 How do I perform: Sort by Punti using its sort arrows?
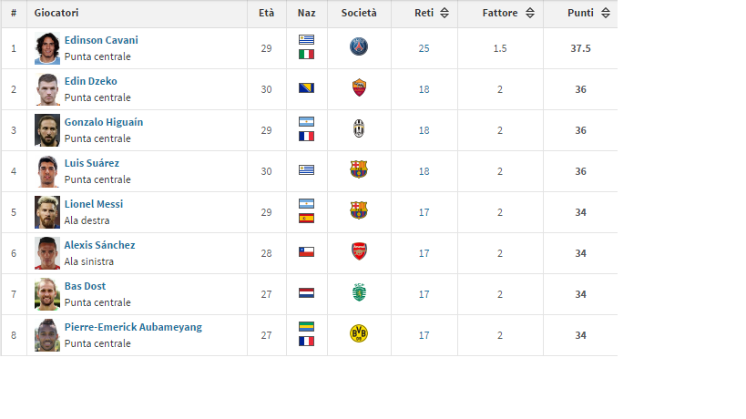(x=603, y=14)
